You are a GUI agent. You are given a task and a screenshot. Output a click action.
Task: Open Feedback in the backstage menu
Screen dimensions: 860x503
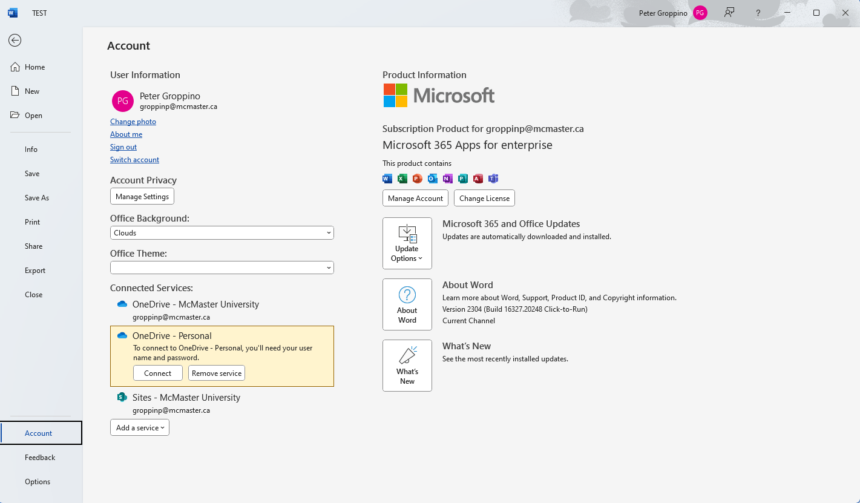tap(41, 458)
